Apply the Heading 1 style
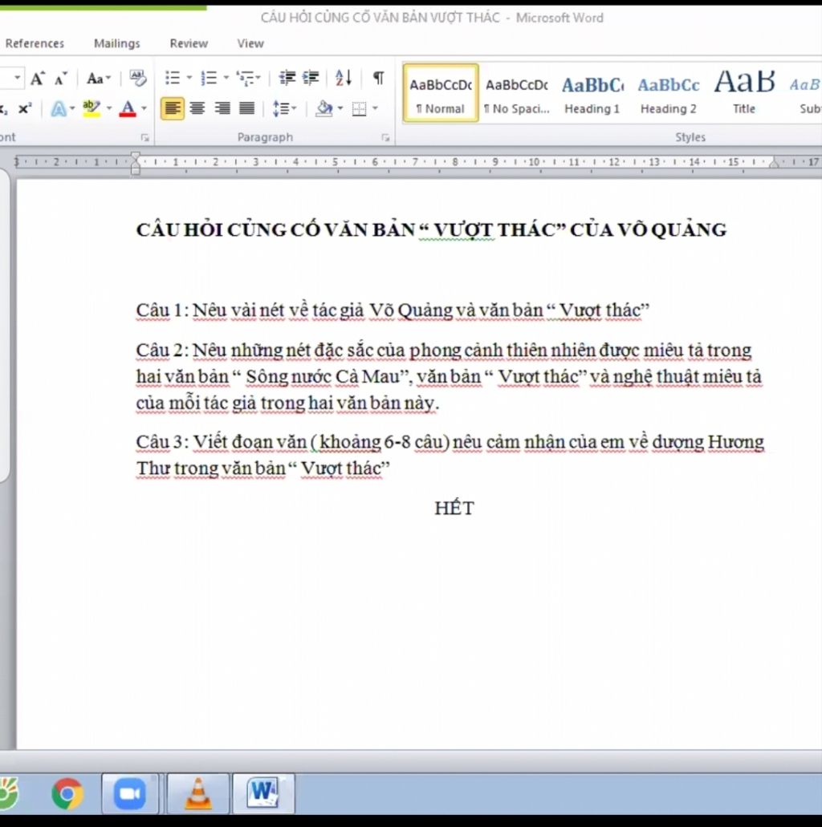The width and height of the screenshot is (822, 827). (592, 93)
